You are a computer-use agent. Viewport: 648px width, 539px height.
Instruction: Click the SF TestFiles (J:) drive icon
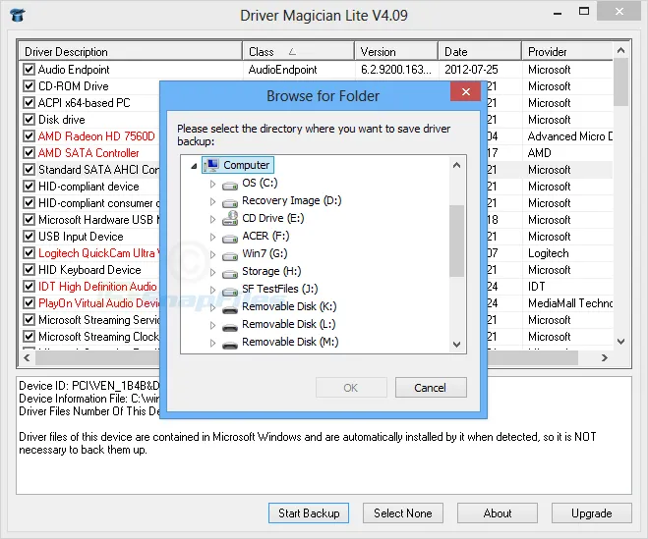pyautogui.click(x=230, y=292)
